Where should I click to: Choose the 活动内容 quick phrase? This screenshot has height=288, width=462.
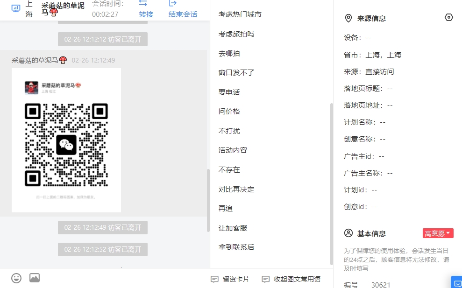point(233,150)
